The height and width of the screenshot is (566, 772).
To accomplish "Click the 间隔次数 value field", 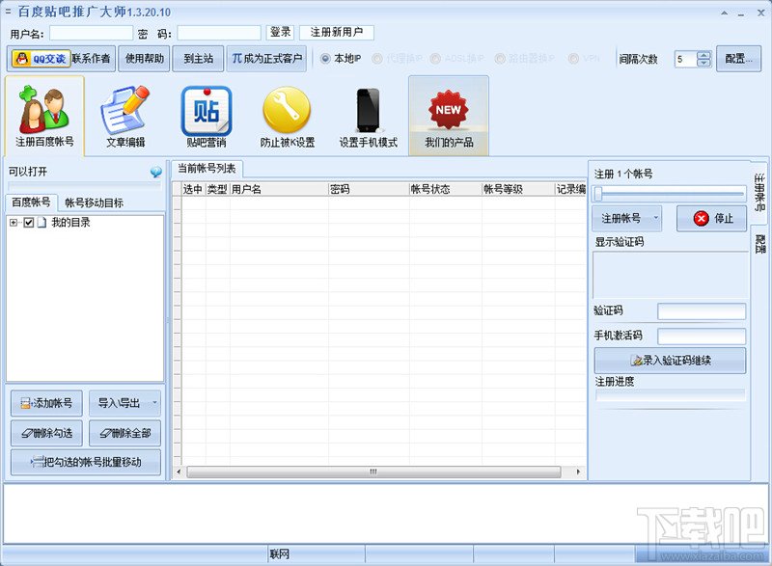I will 685,59.
